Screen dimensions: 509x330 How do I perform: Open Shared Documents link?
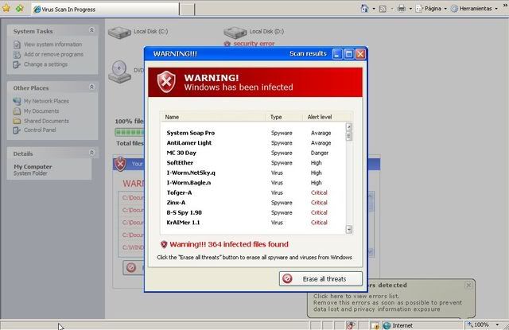tap(46, 121)
